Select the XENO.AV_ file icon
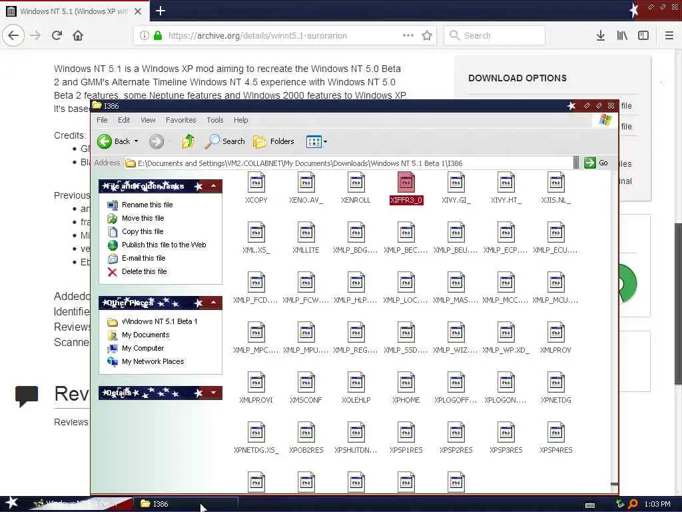682x512 pixels. click(x=306, y=182)
